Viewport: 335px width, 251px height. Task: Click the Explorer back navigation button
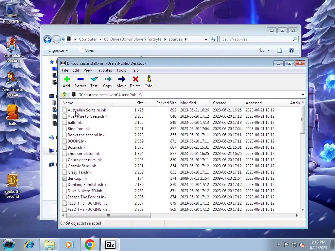pyautogui.click(x=47, y=39)
